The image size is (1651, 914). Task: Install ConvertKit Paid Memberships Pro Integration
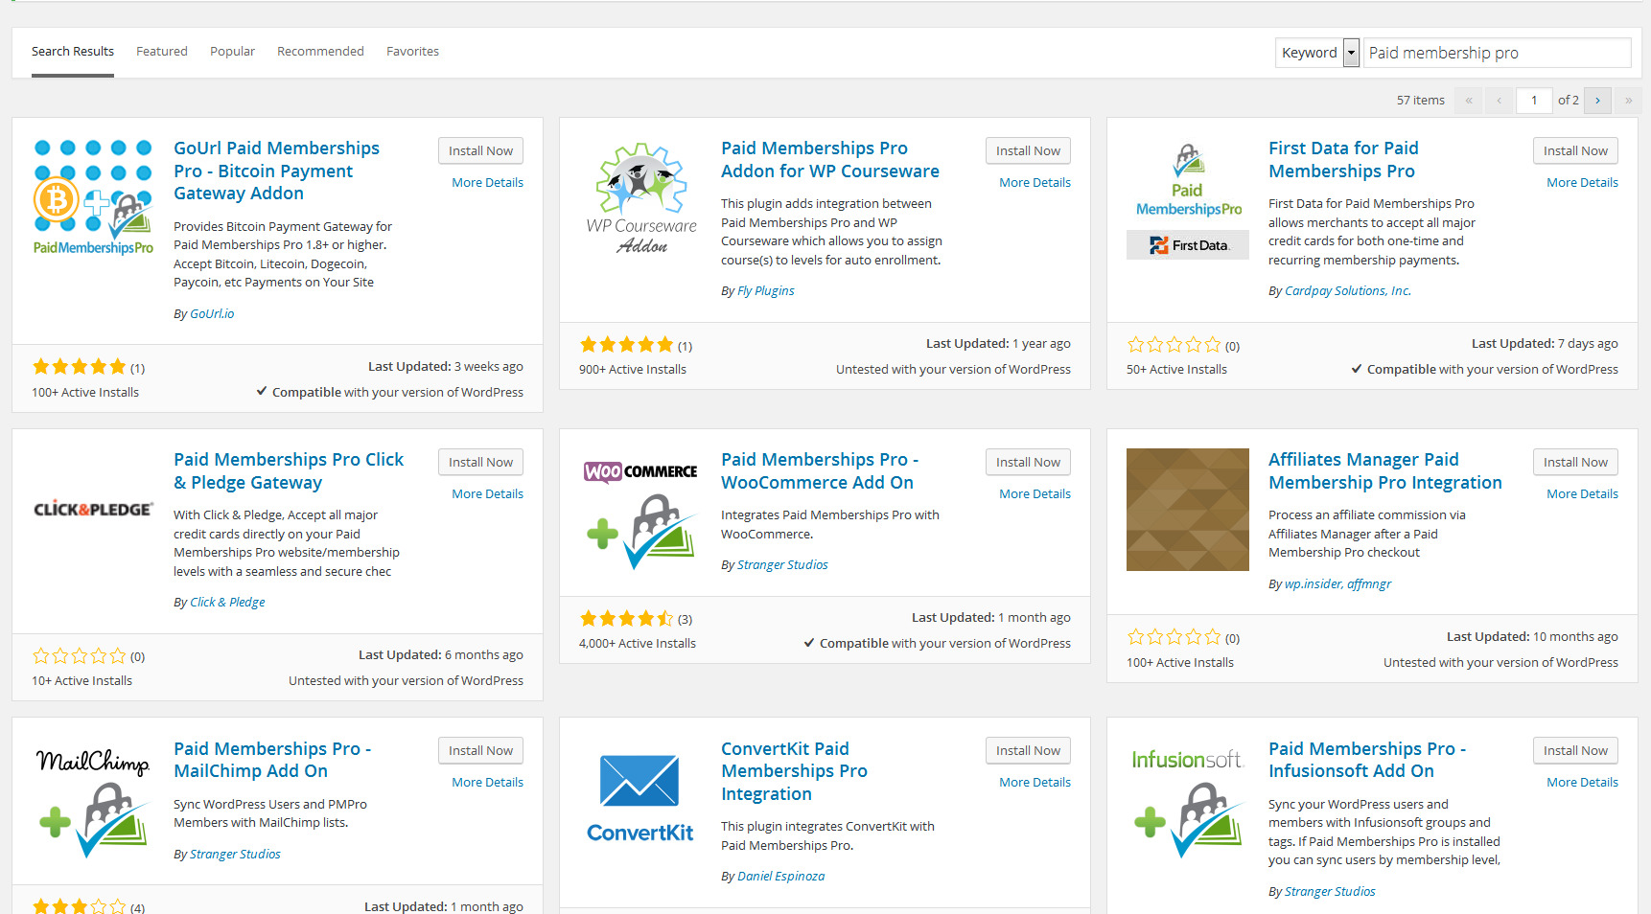pyautogui.click(x=1028, y=750)
